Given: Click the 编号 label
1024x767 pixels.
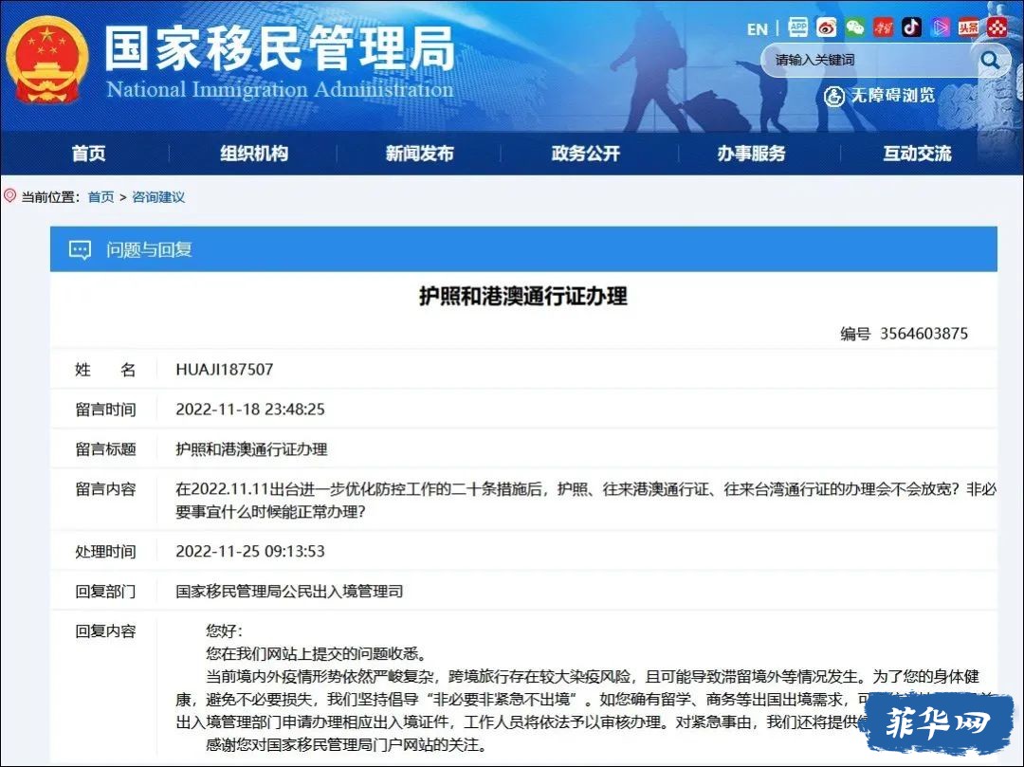Looking at the screenshot, I should point(855,334).
